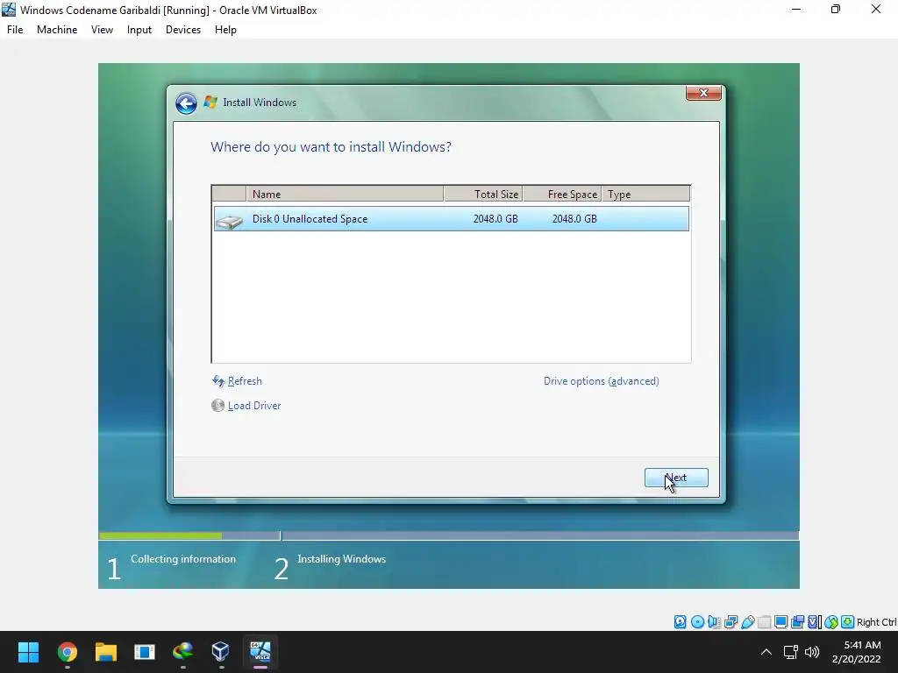This screenshot has width=898, height=673.
Task: Click the Right Ctrl host key label
Action: pos(876,622)
